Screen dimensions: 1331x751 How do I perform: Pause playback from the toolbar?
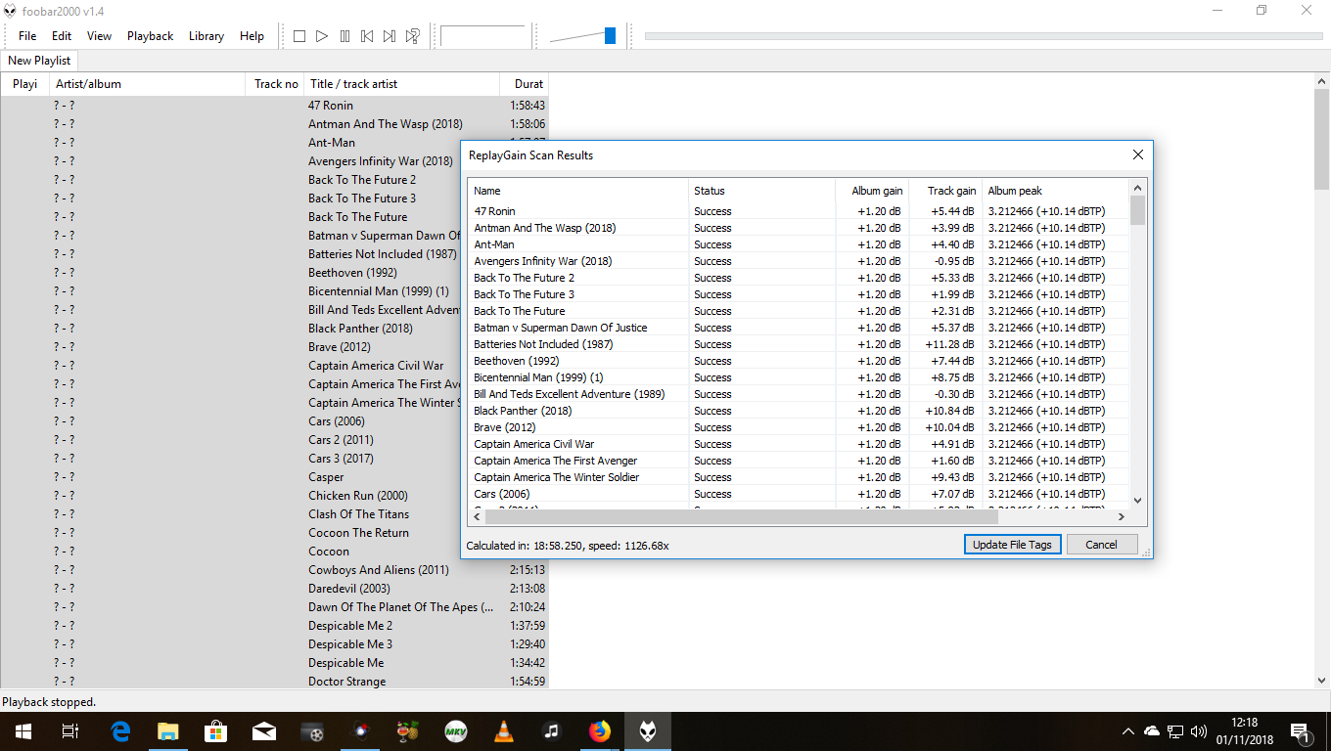(344, 36)
